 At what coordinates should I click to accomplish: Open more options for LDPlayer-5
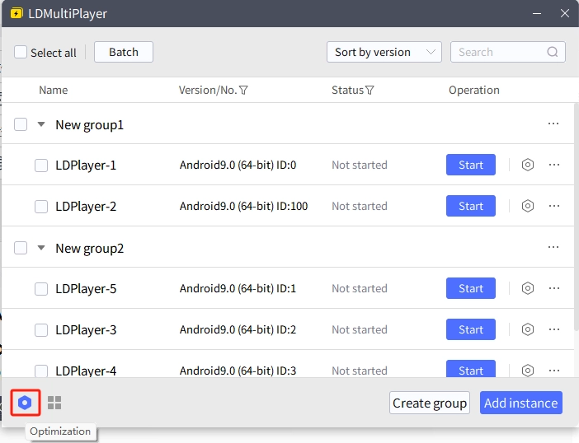(x=554, y=288)
